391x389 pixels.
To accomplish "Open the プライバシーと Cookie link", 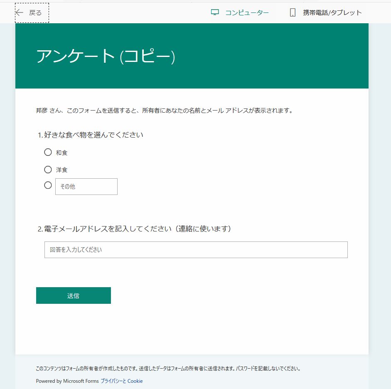I will [x=122, y=381].
